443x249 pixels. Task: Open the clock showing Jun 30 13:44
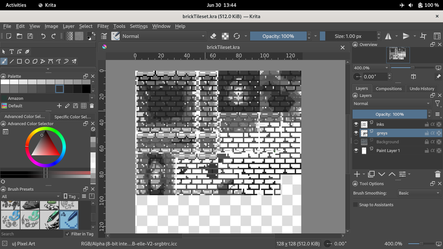point(221,5)
